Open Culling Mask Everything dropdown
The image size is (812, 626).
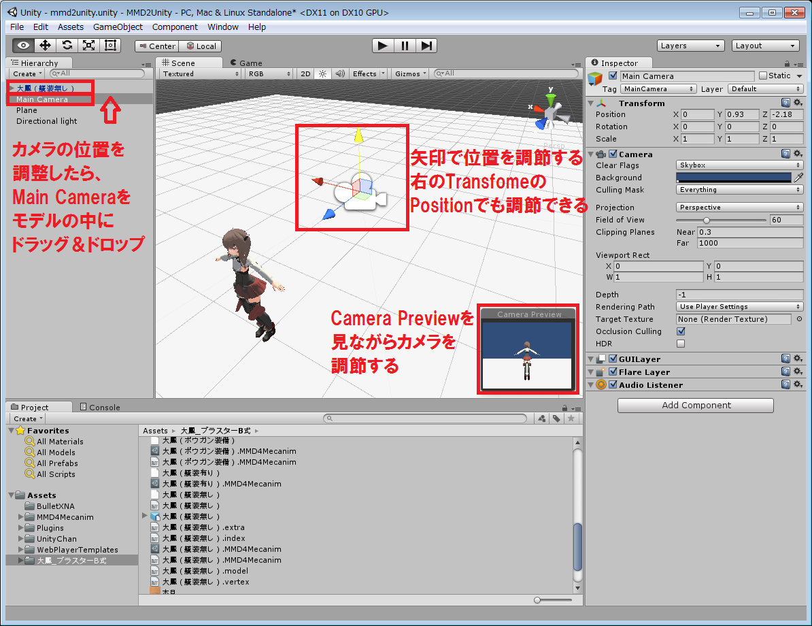[739, 190]
